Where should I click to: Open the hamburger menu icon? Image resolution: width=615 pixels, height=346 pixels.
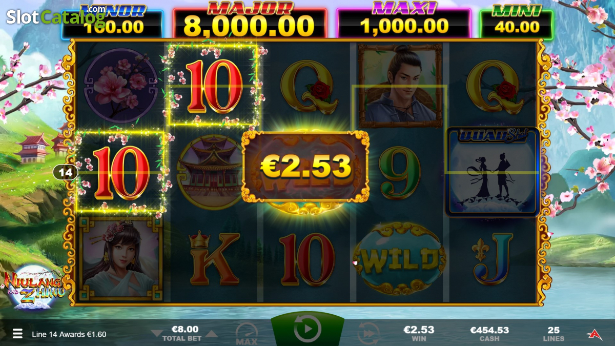pyautogui.click(x=17, y=334)
